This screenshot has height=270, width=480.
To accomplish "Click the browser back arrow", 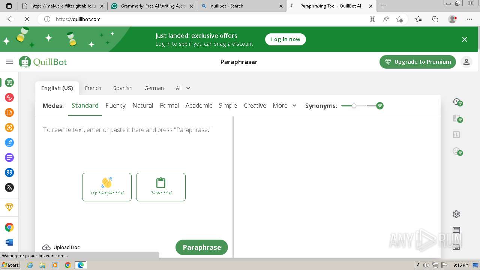I will click(x=10, y=19).
